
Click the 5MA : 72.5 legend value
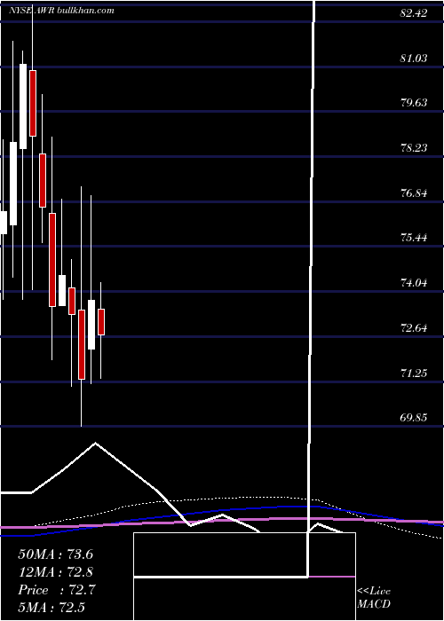52,607
